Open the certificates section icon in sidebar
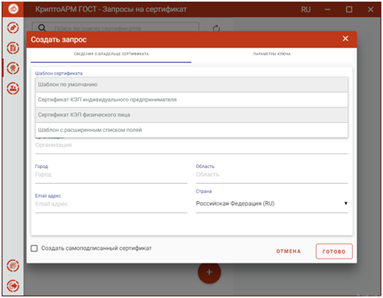Screen dimensions: 383x298 [x=13, y=68]
